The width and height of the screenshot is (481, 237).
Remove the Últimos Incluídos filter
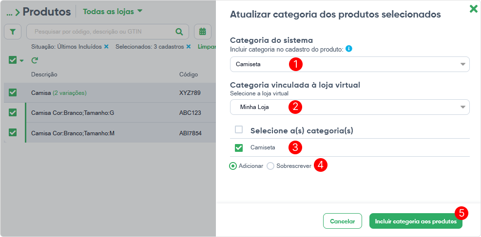tap(106, 47)
